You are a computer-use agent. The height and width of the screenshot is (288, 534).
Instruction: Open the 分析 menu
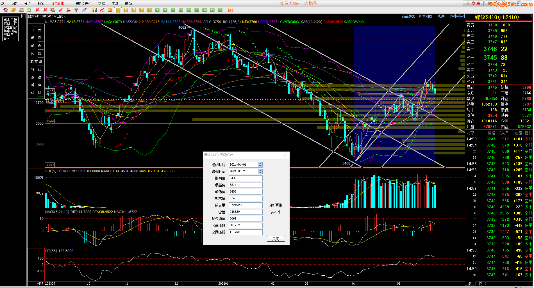[28, 4]
